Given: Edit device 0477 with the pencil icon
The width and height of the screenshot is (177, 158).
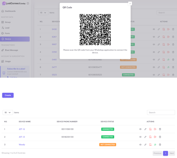Looking at the screenshot, I should [x=159, y=67].
